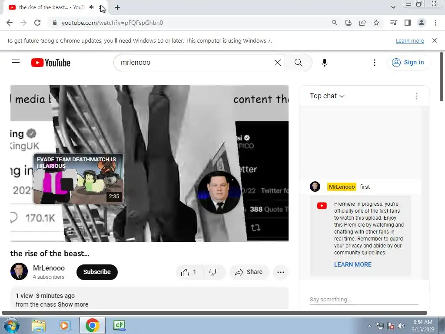Click the Sign in button

(x=408, y=63)
